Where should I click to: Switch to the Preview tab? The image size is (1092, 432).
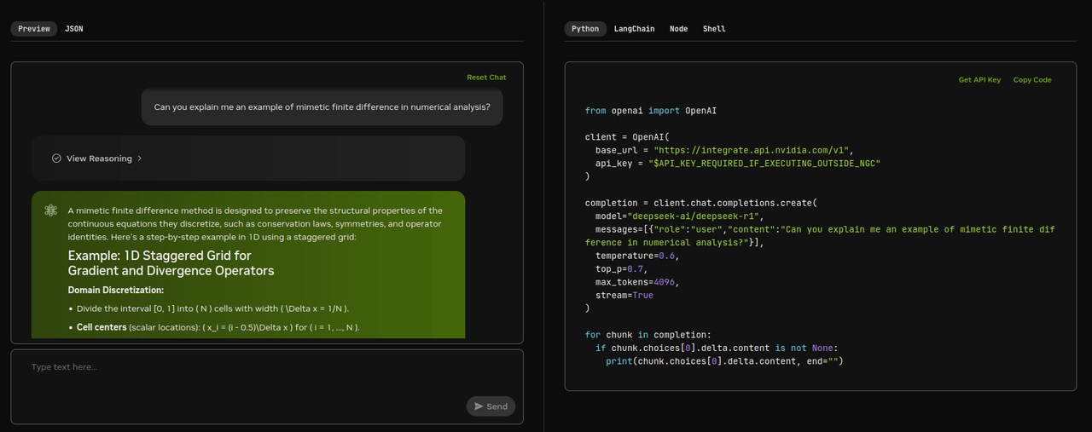[34, 29]
